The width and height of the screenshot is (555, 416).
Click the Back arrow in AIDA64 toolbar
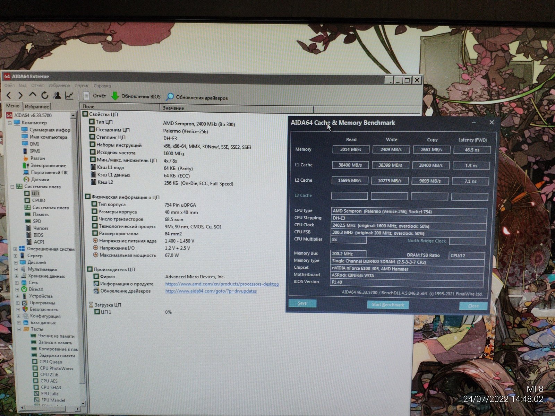pos(9,95)
